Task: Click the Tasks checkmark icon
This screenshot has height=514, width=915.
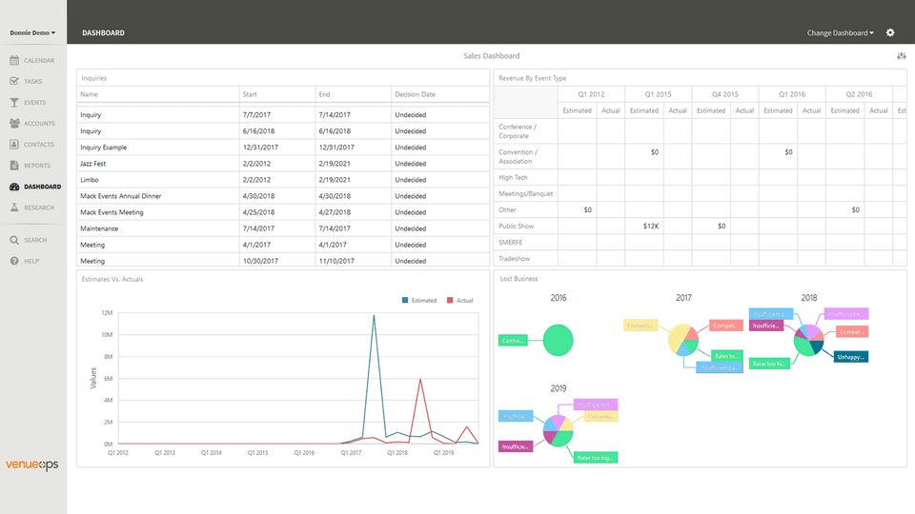Action: point(14,81)
